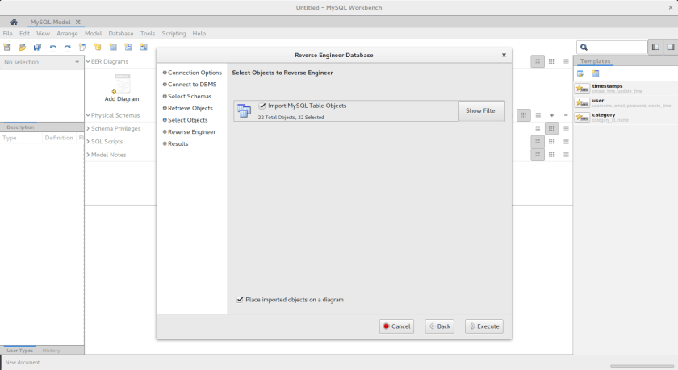Screen dimensions: 678x370
Task: Click the Save Model toolbar icon
Action: coord(37,47)
